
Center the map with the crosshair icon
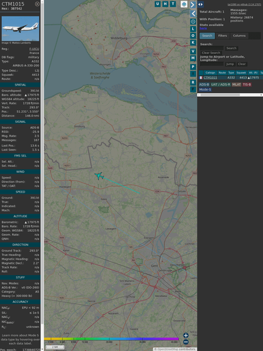193,22
